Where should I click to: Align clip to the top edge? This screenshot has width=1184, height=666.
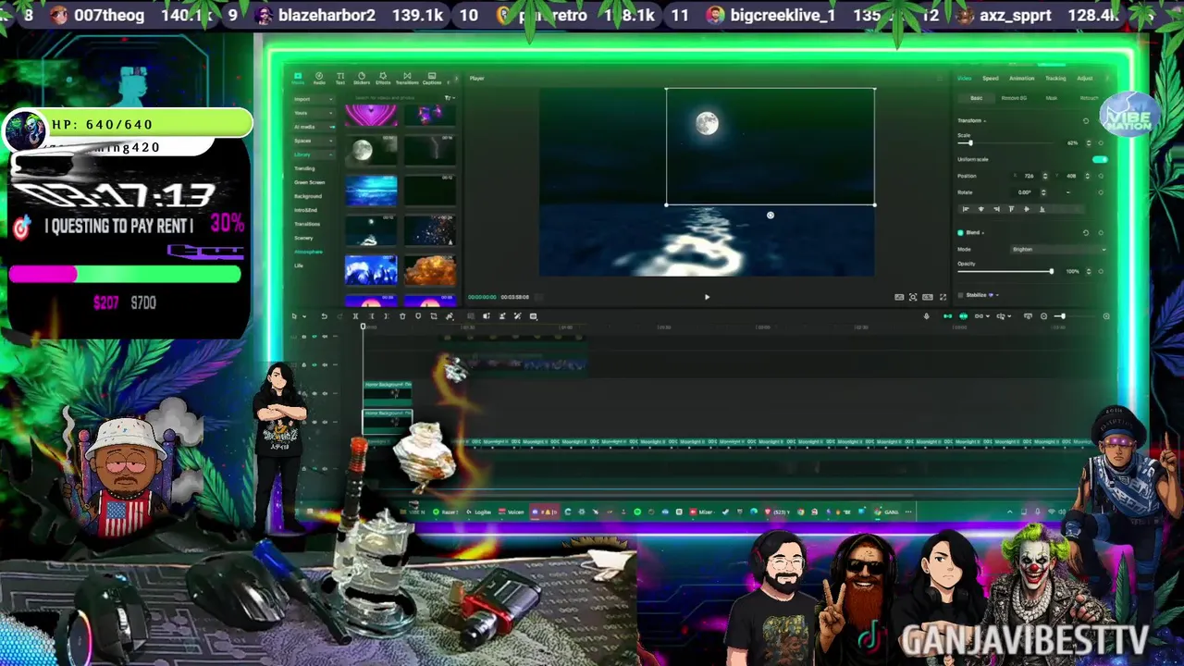(1011, 209)
